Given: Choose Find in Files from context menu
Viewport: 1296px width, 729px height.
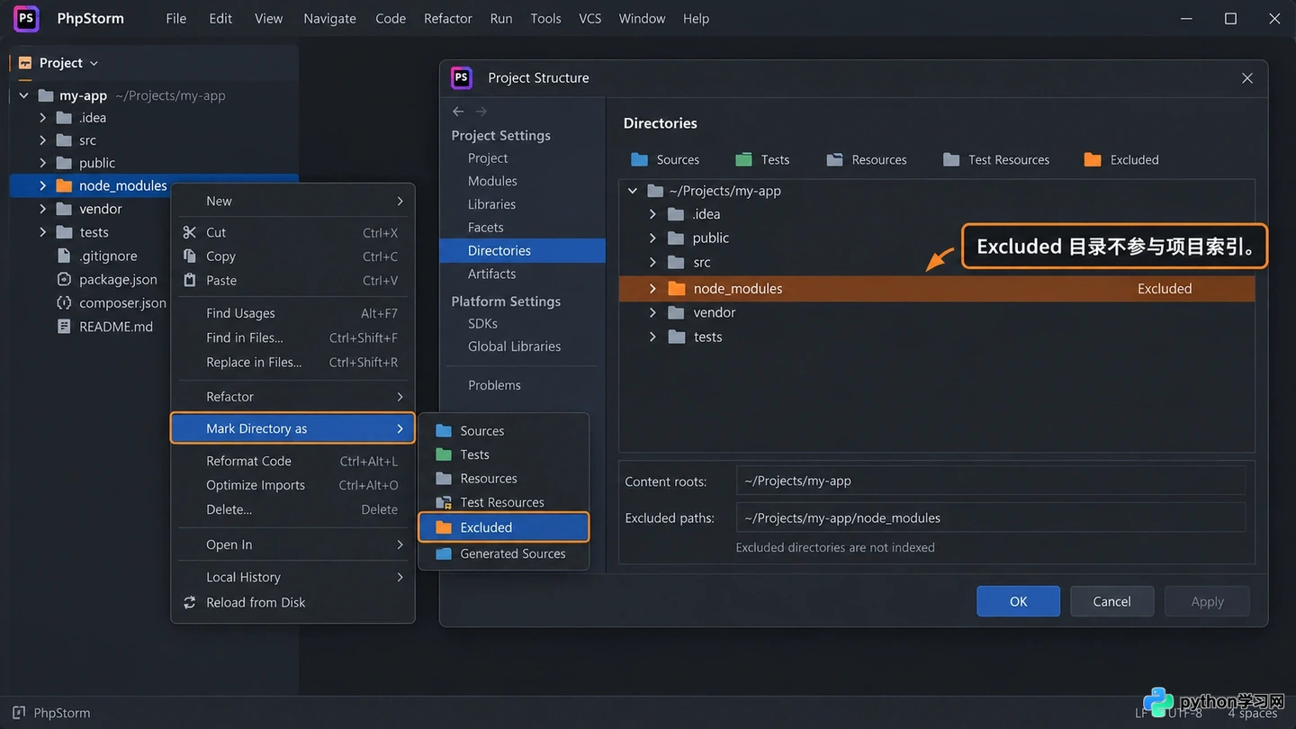Looking at the screenshot, I should [x=292, y=337].
